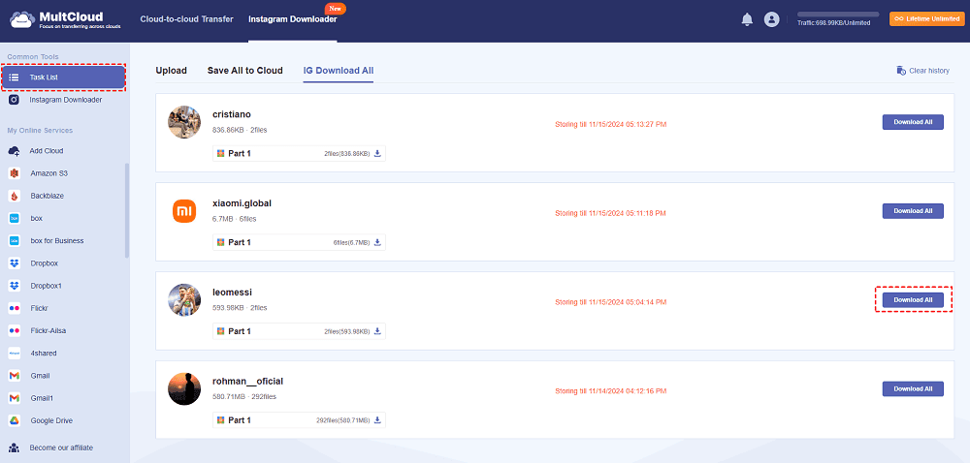The image size is (970, 463).
Task: Click leomessi profile picture
Action: click(x=184, y=300)
